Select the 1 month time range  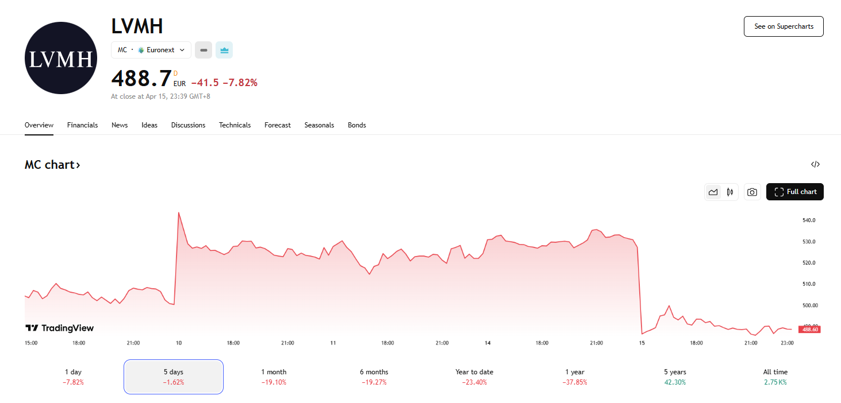[x=274, y=377]
